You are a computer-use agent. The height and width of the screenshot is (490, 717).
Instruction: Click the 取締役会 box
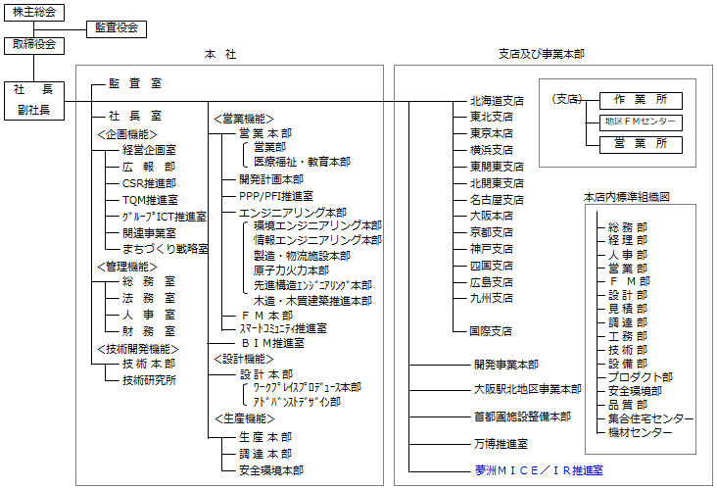(34, 45)
